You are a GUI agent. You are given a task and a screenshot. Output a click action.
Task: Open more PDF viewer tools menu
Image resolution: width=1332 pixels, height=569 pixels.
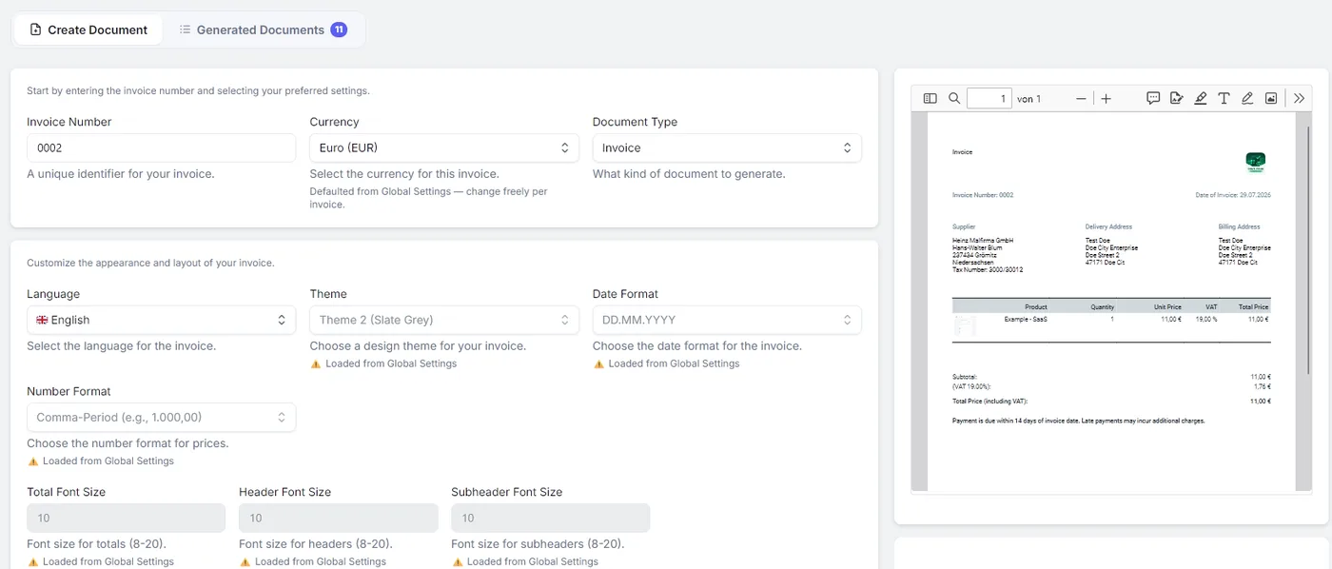click(1299, 98)
